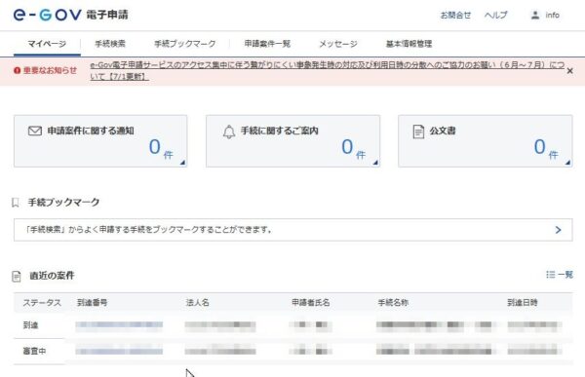
Task: Click the user account icon
Action: coord(535,16)
